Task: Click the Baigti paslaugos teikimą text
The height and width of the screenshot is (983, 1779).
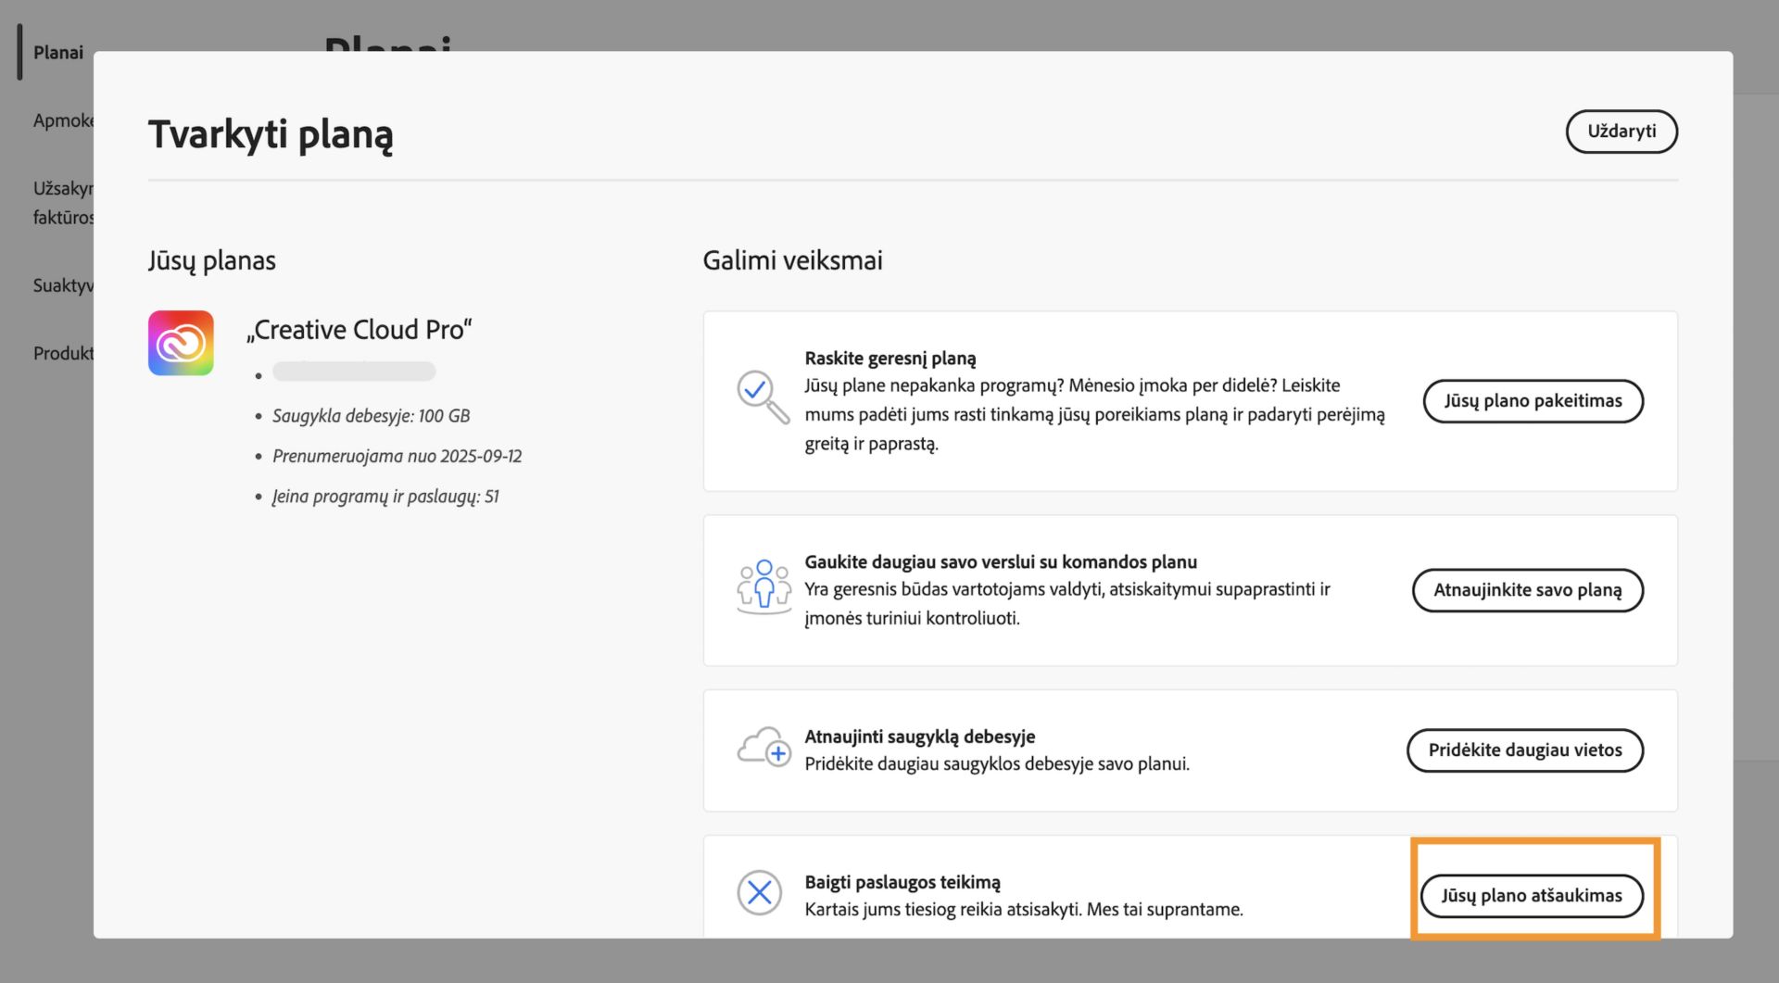Action: coord(901,881)
